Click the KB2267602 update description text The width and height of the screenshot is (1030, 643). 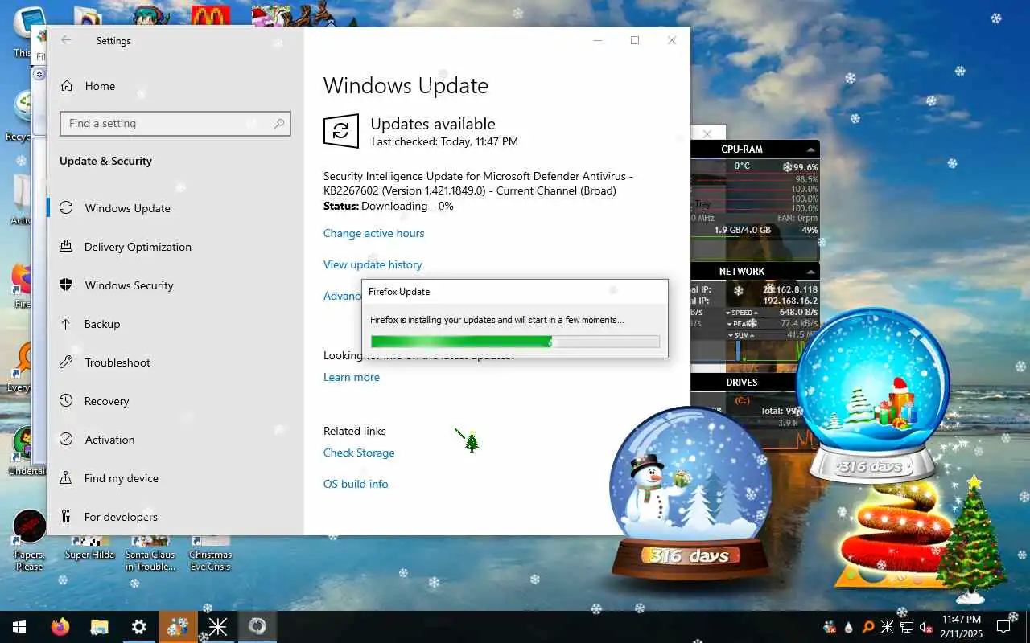point(478,183)
